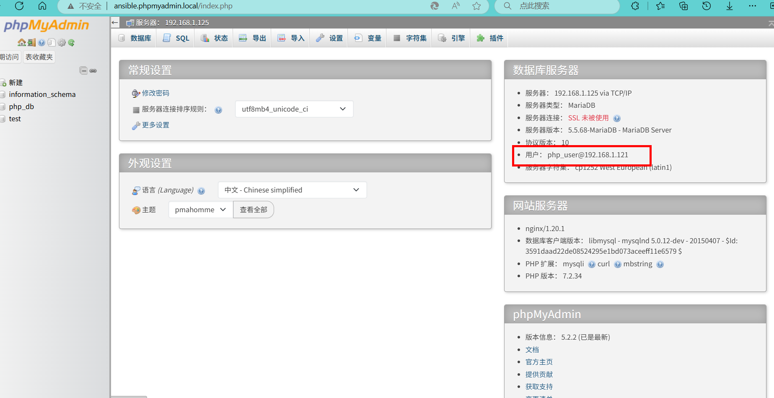Click the 修改密码 change password link

click(155, 93)
